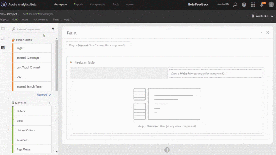Click the green Metrics section icon

[x=13, y=103]
